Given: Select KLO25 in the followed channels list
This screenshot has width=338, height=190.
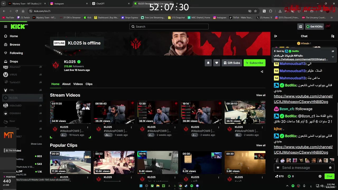Looking at the screenshot, I should pyautogui.click(x=22, y=98).
